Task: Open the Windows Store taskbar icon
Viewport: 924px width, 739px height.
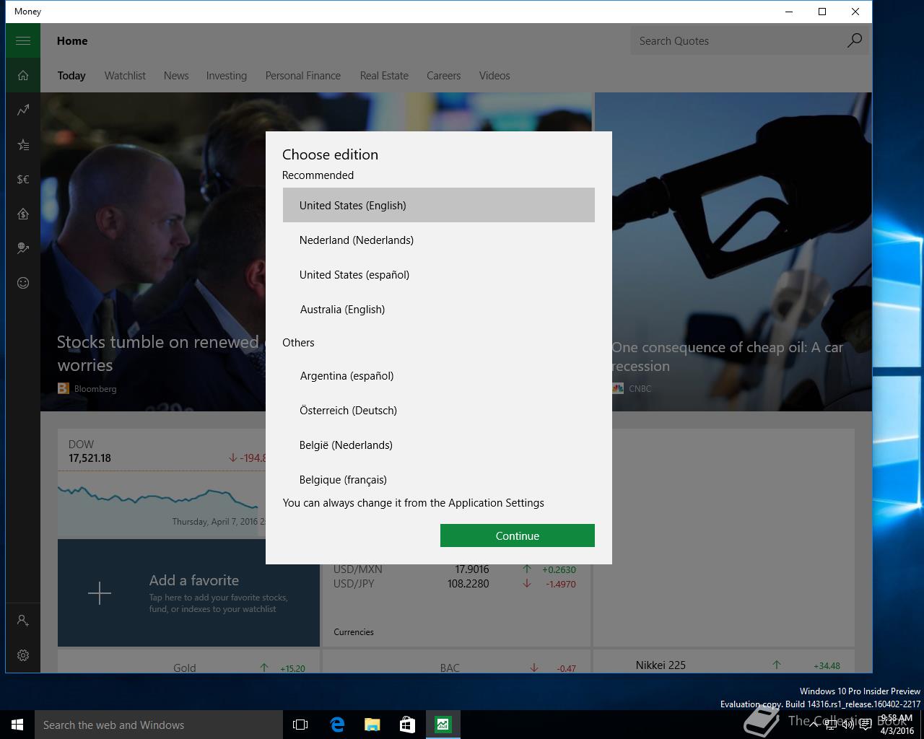Action: coord(407,725)
